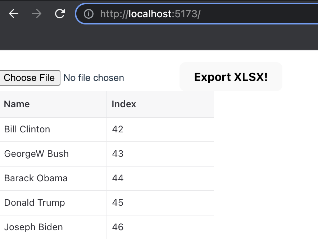Select the Barack Obama cell
The image size is (318, 241).
pos(36,178)
